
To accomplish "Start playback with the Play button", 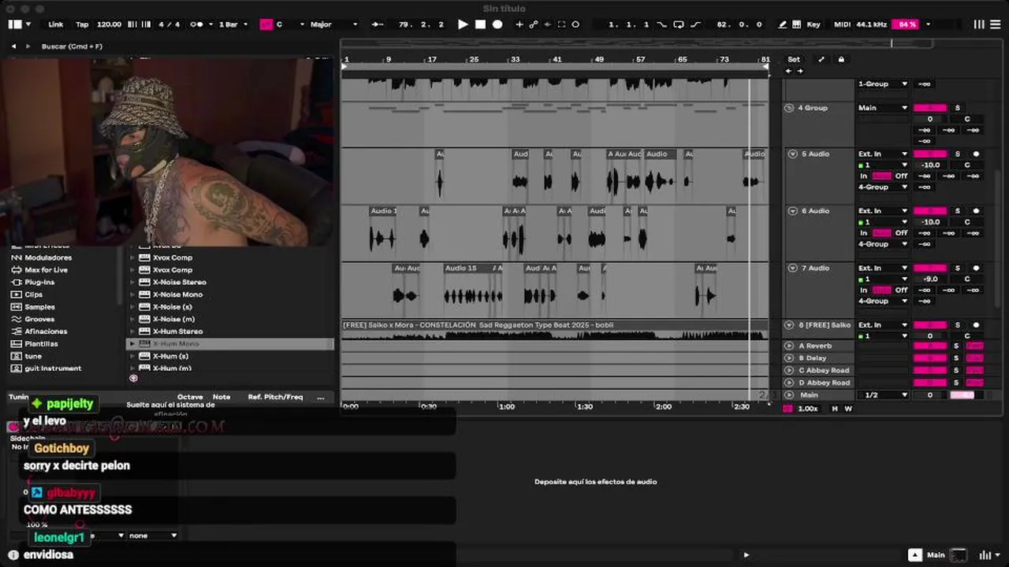I will coord(463,24).
